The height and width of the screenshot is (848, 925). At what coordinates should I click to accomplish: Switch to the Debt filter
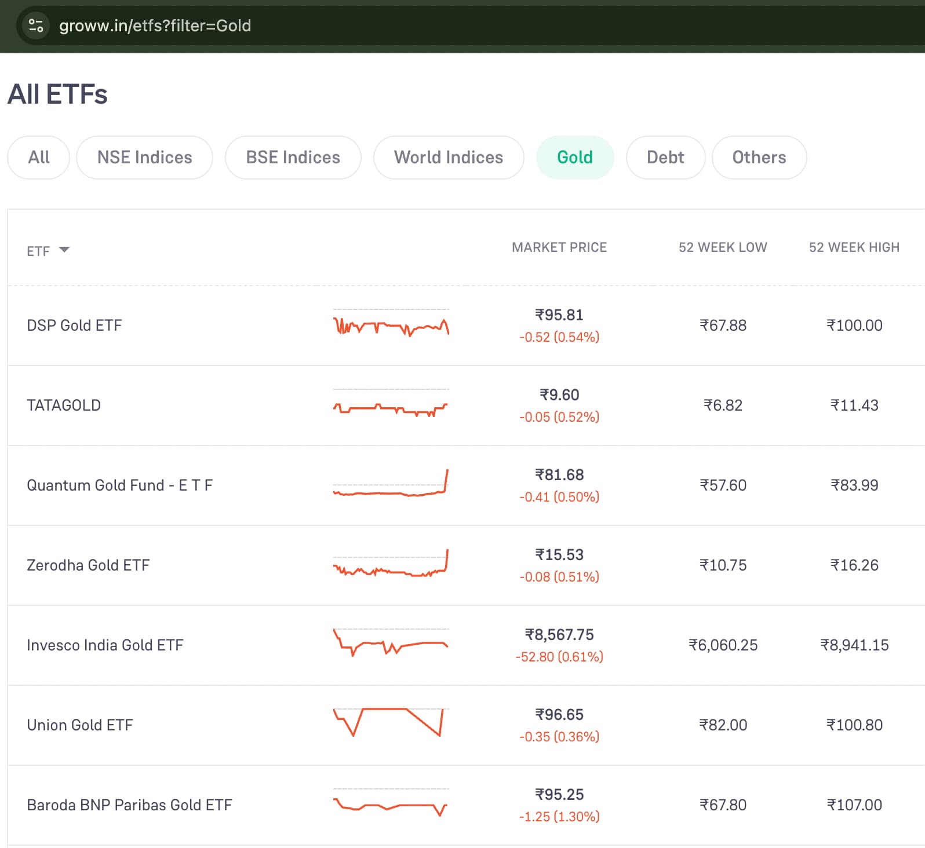coord(665,158)
